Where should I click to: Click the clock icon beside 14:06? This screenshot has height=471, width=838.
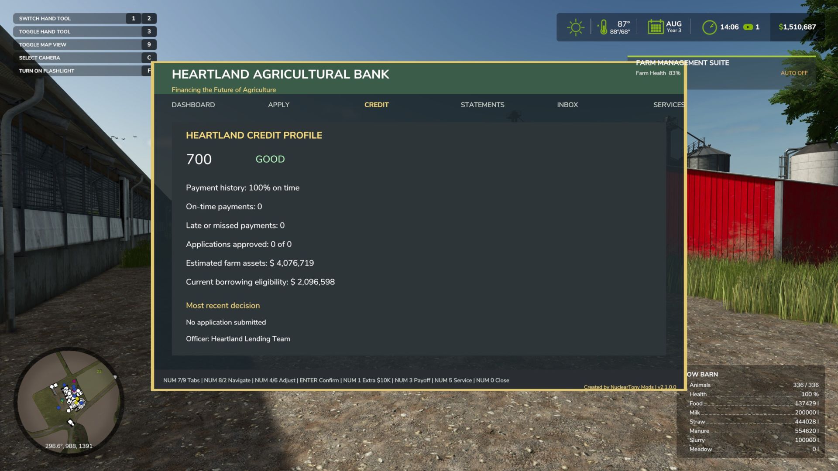(x=709, y=27)
